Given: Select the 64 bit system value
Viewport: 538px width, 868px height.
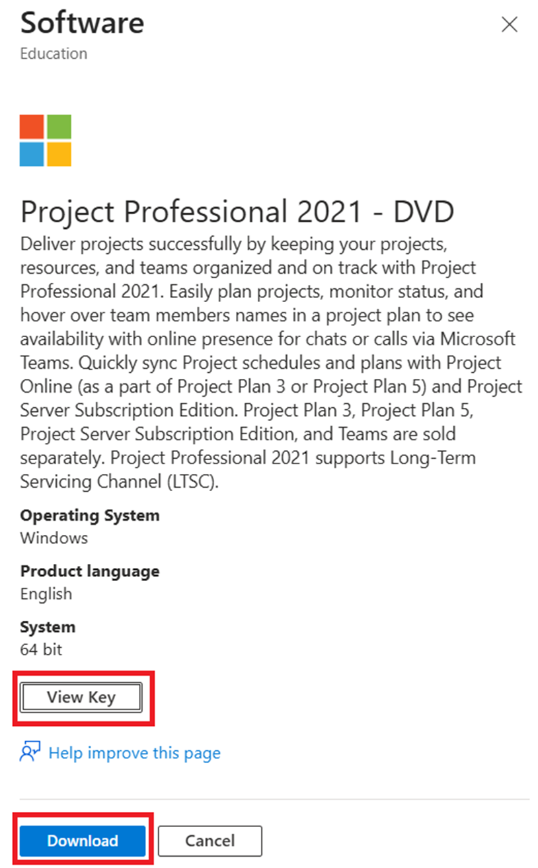Looking at the screenshot, I should [41, 649].
